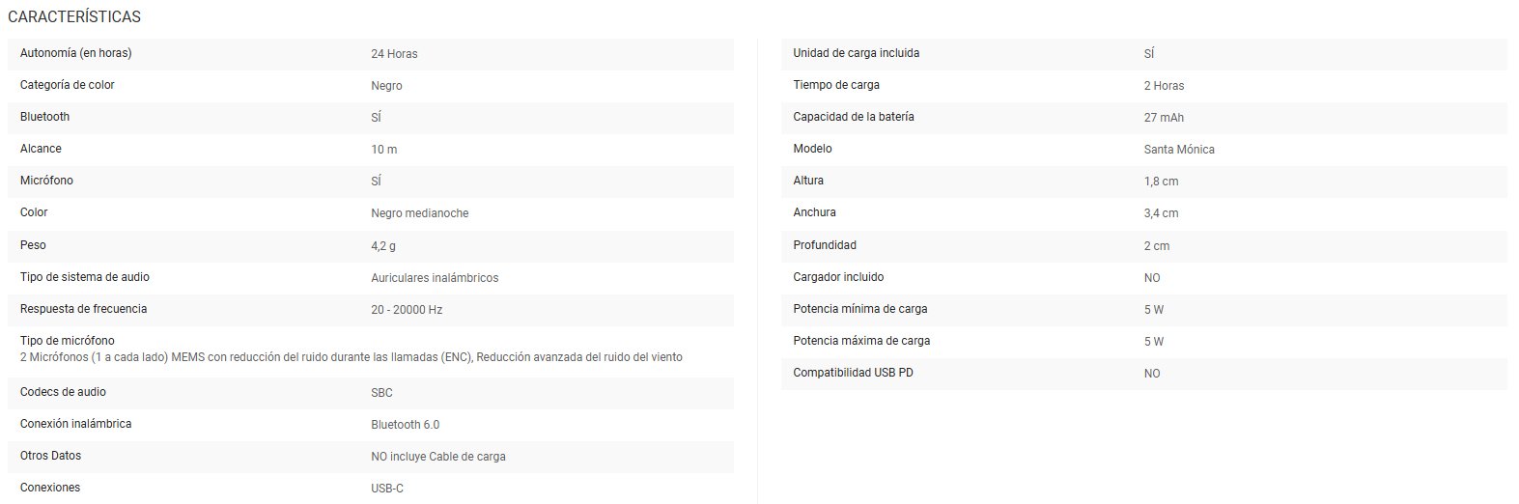Click the Compatibilidad USB PD label
Image resolution: width=1519 pixels, height=504 pixels.
[x=853, y=373]
